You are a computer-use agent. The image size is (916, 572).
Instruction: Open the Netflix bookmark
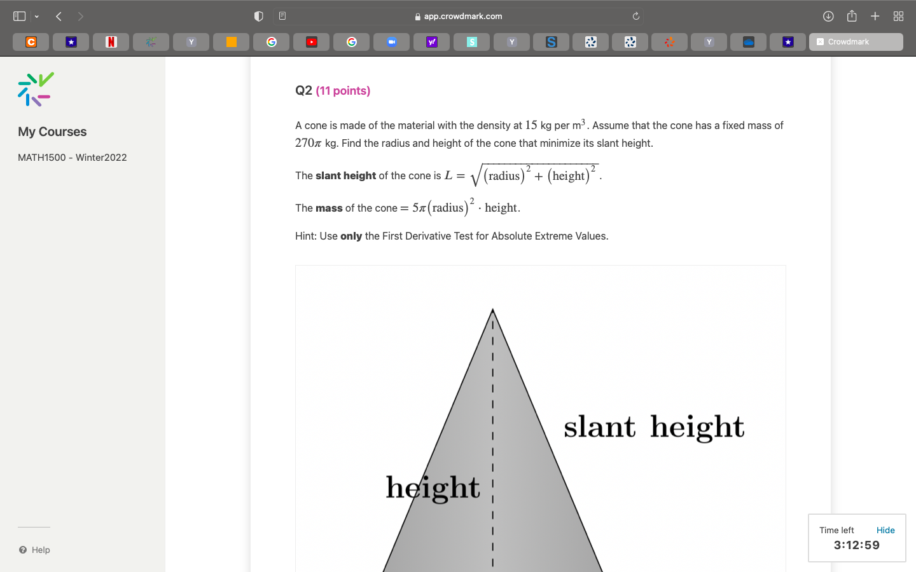pyautogui.click(x=111, y=41)
